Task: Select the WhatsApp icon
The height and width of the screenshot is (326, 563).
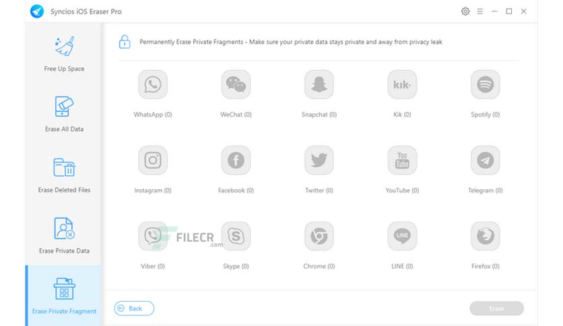Action: click(x=153, y=85)
